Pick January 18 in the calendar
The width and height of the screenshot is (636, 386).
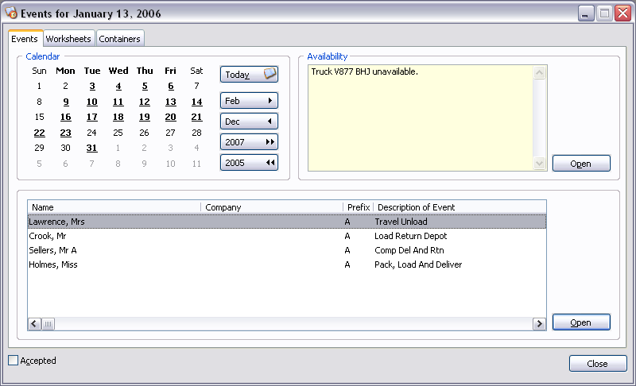pos(118,117)
